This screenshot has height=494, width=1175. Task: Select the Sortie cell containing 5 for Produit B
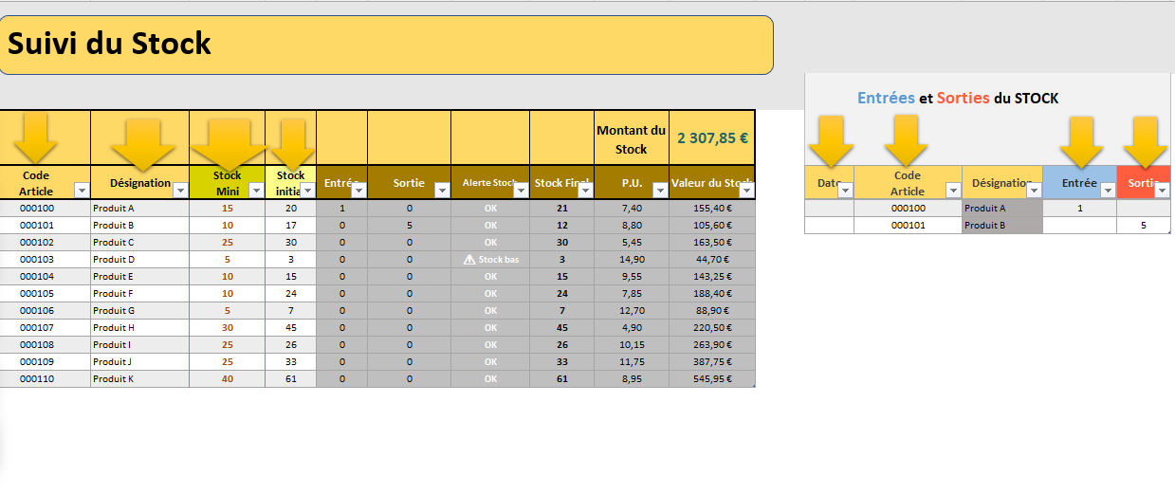(x=1143, y=225)
